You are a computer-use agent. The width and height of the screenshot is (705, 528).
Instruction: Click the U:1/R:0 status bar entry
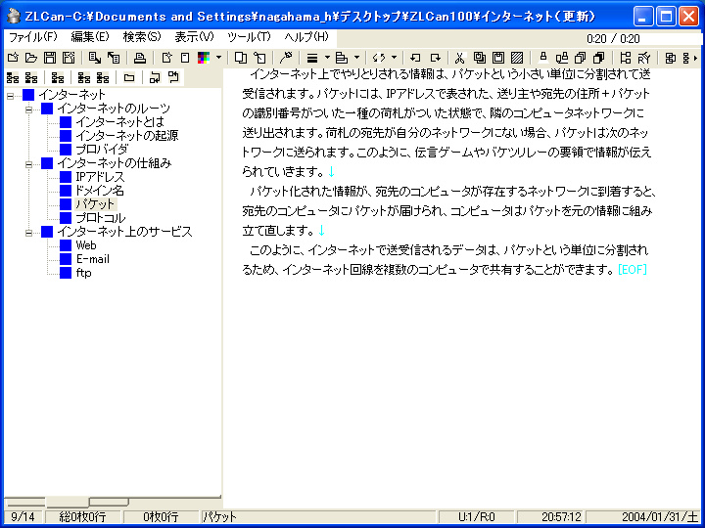[477, 517]
